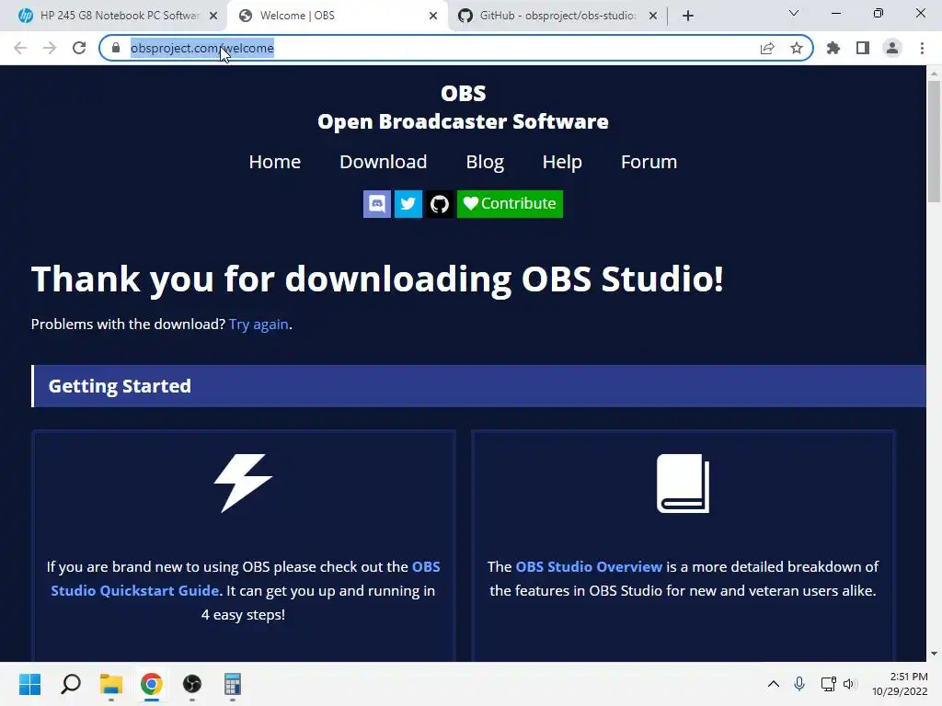Screen dimensions: 942x706
Task: Open File Explorer from taskbar
Action: point(111,684)
